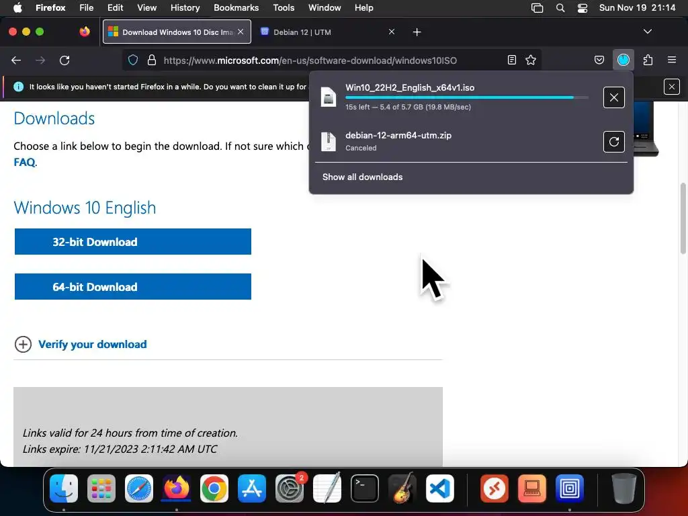
Task: Open the tracking protection shield icon
Action: point(133,60)
